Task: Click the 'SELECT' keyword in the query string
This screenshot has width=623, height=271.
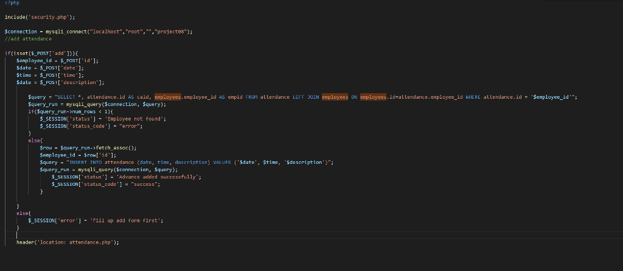Action: 68,97
